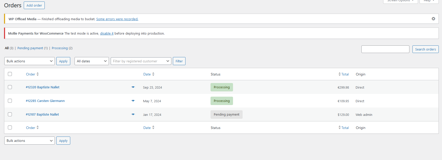Click the date Jan 17, 2024

152,115
